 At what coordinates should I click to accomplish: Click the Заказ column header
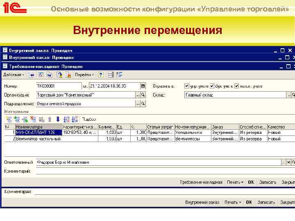coord(225,127)
